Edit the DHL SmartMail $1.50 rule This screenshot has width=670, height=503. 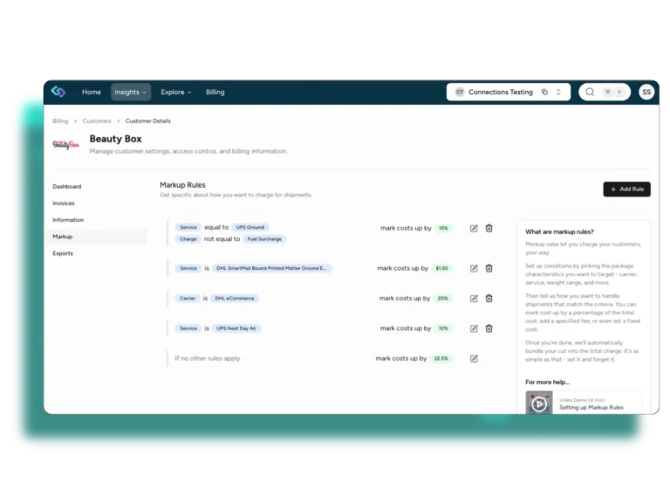pos(474,269)
